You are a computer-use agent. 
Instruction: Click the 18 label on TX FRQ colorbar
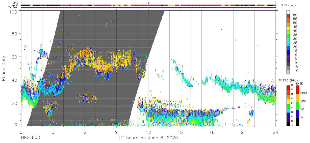(x=292, y=85)
